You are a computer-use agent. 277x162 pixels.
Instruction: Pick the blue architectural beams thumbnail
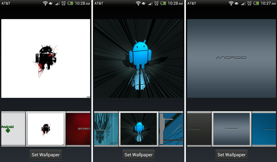(171, 129)
